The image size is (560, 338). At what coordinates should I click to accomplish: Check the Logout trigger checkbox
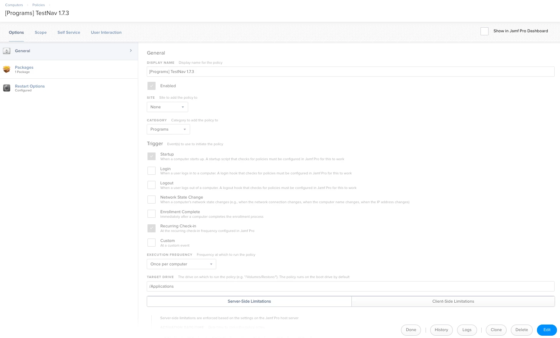[151, 185]
